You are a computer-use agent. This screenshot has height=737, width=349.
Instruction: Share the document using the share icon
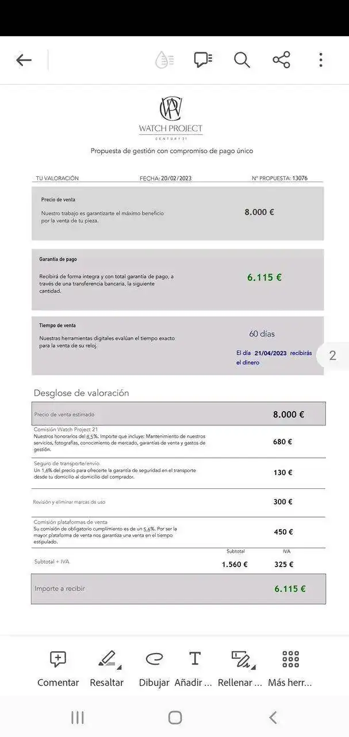(281, 60)
